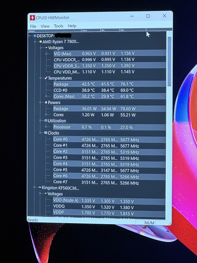Viewport: 197px width, 263px height.
Task: Click the Utilization icon
Action: coord(46,121)
